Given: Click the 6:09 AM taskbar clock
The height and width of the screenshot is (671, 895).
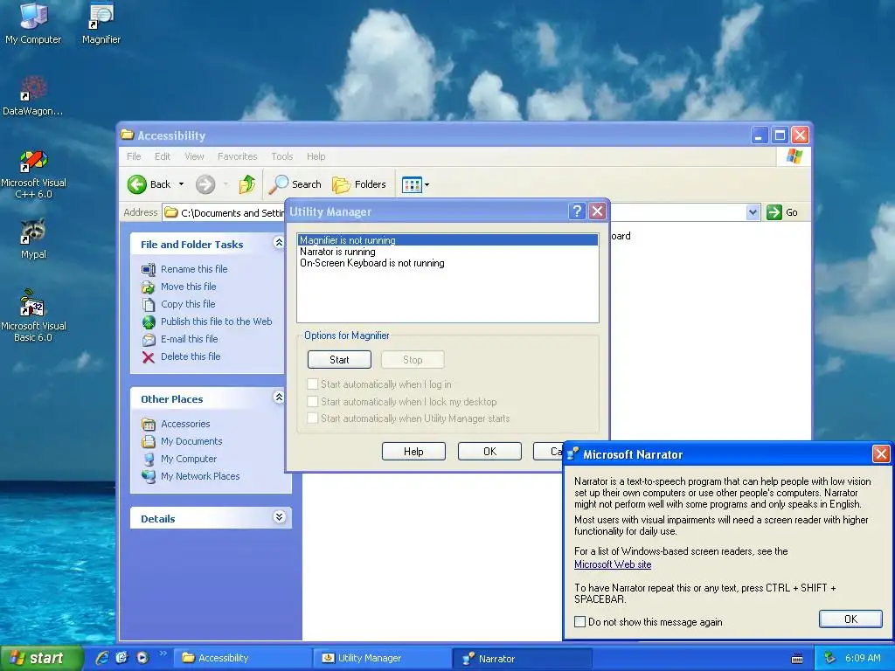Looking at the screenshot, I should pos(863,659).
